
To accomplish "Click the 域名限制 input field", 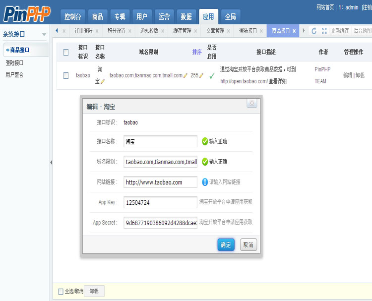I will (160, 162).
